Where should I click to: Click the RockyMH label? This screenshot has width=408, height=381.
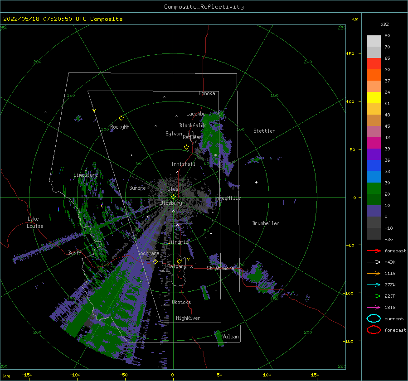click(120, 127)
